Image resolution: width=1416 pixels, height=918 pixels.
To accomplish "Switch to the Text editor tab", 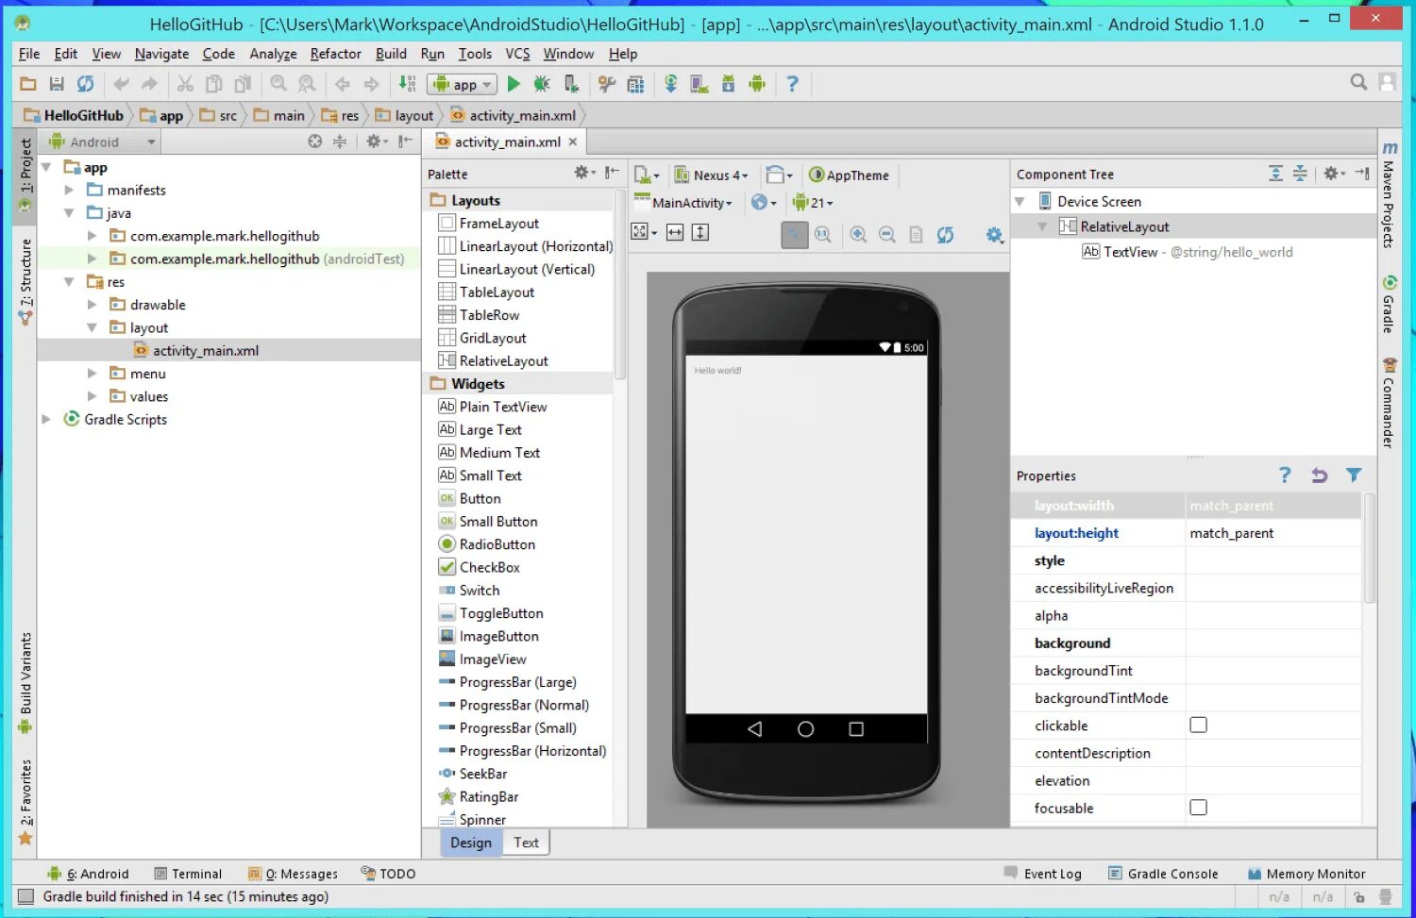I will (x=526, y=843).
